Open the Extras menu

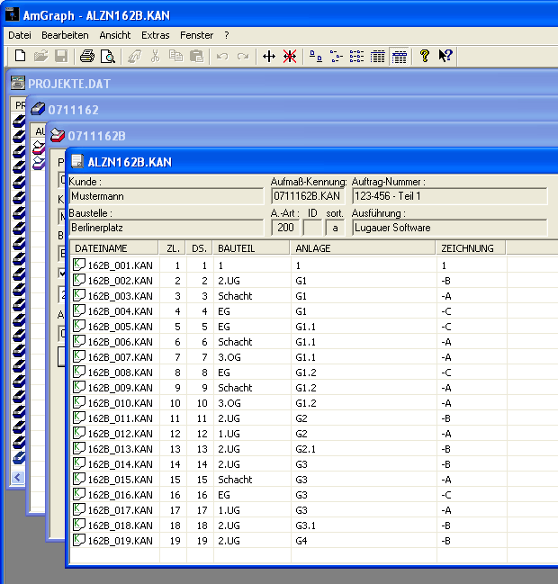pyautogui.click(x=156, y=35)
